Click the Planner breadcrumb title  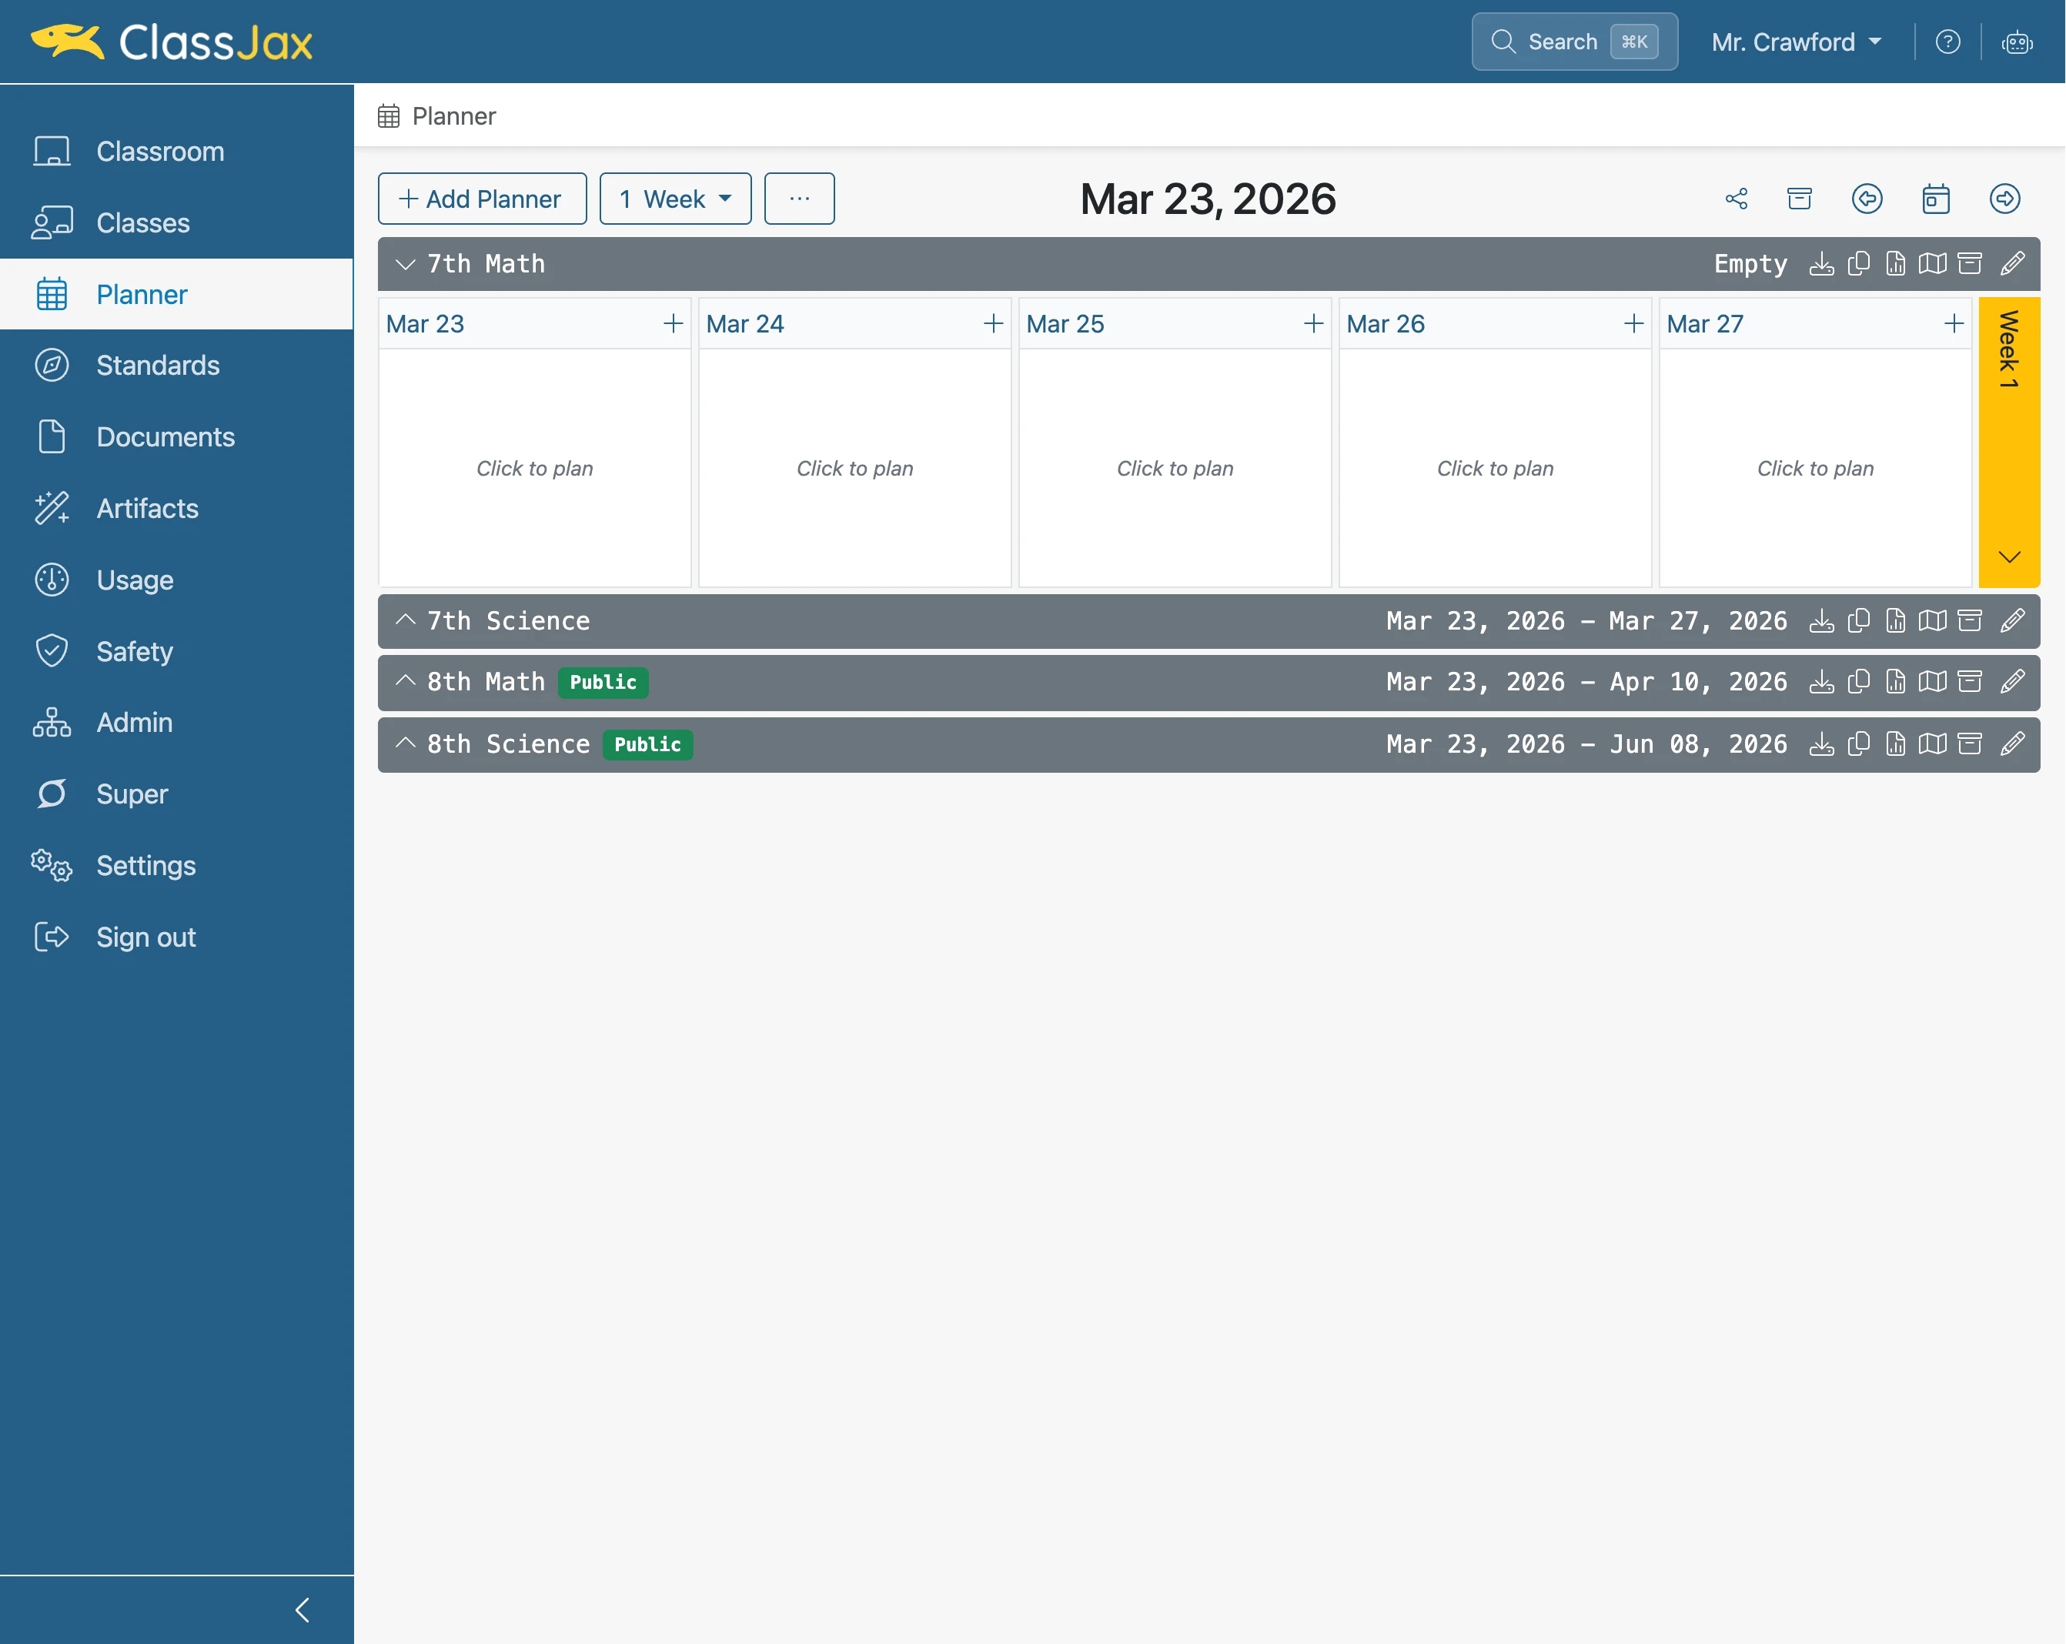pos(453,116)
